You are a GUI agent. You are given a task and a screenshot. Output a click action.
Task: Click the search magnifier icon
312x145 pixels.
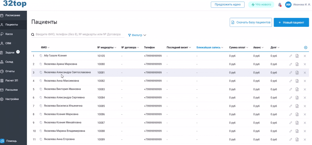coord(33,35)
